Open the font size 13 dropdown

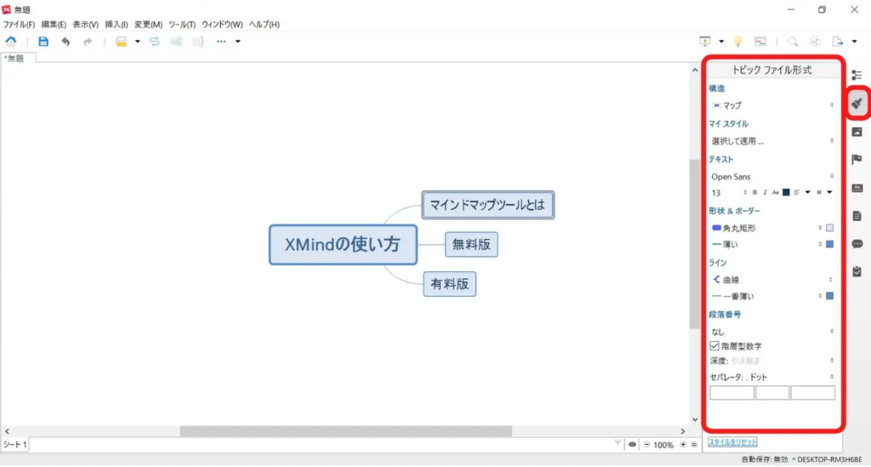click(729, 193)
